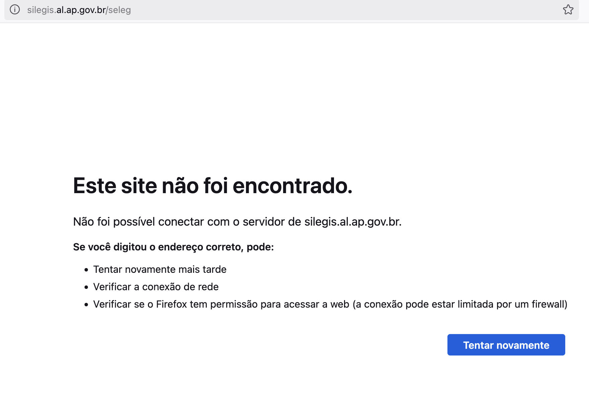Click the bullet dot before 'Tentar novamente mais tarde'
The image size is (589, 397).
(x=86, y=270)
